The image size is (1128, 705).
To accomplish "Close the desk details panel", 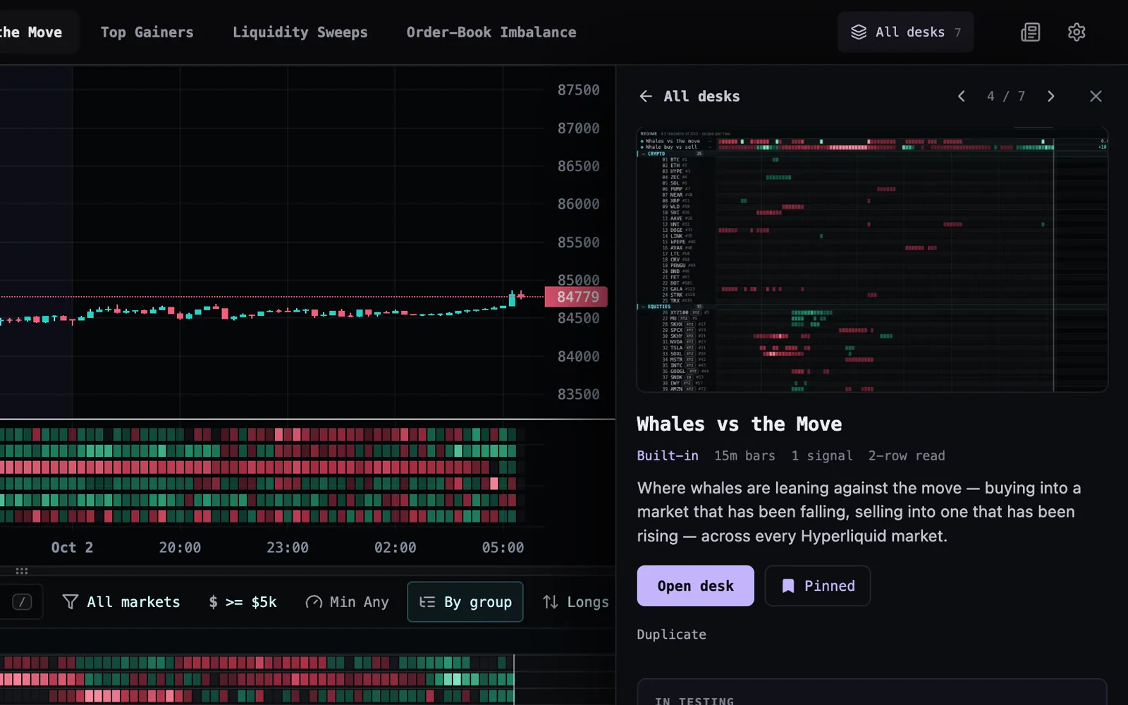I will 1096,97.
